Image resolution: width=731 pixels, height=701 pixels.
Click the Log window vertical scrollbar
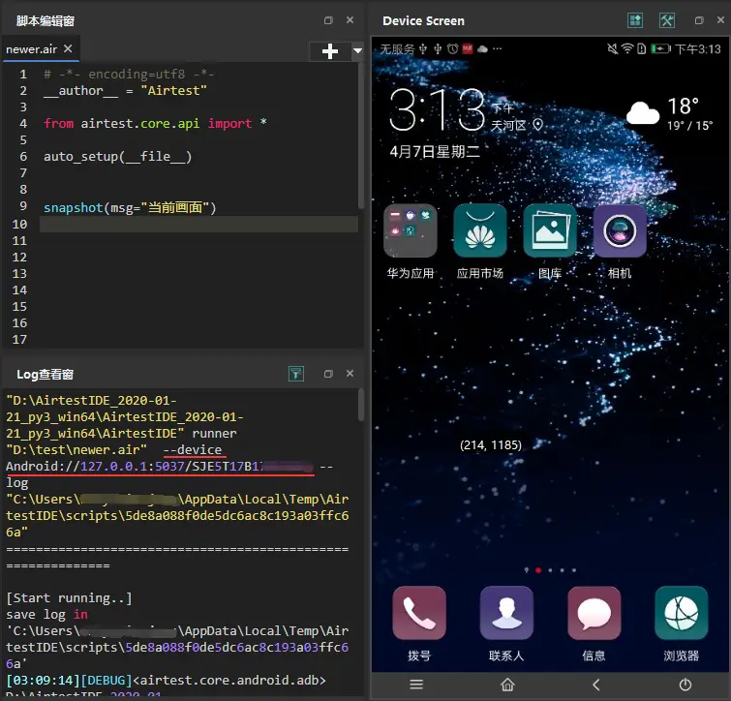(x=361, y=405)
